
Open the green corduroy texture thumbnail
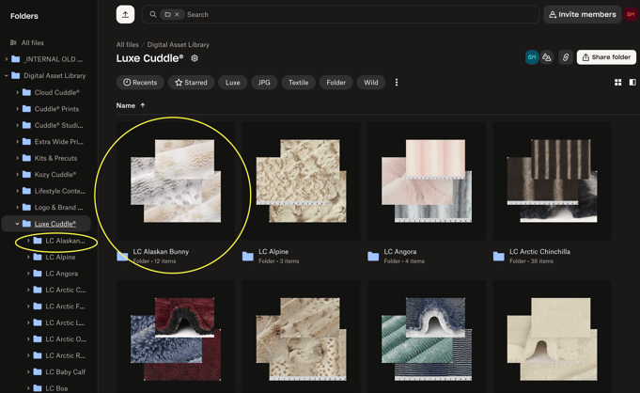point(427,339)
